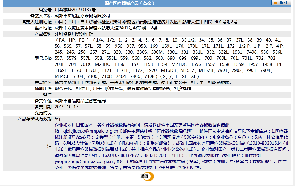Image resolution: width=295 pixels, height=186 pixels.
Task: Click the 5年 validity period value
Action: [x=58, y=119]
